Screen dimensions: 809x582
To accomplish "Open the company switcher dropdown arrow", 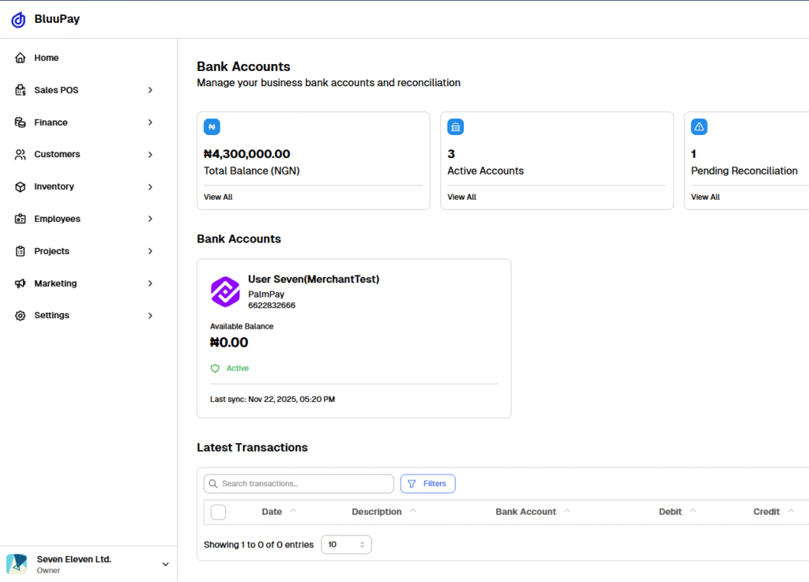I will point(165,564).
